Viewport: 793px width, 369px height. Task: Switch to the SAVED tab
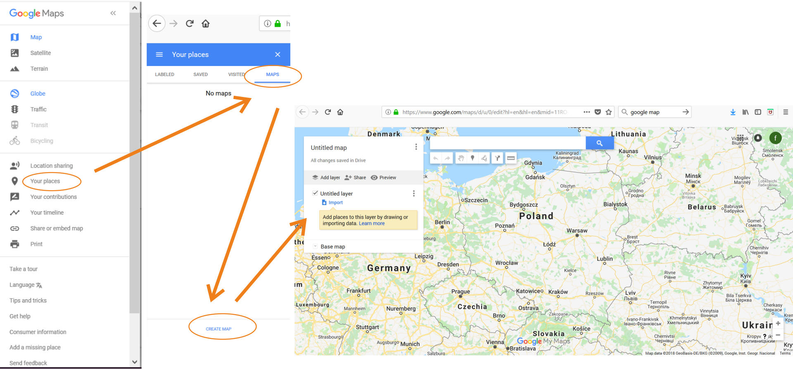point(200,75)
